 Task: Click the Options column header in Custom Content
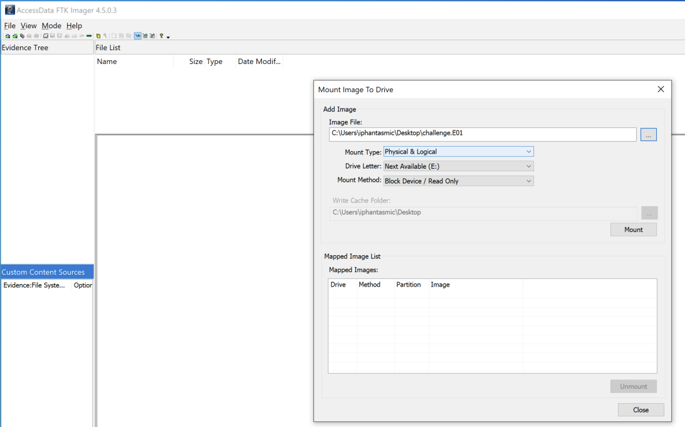click(83, 285)
